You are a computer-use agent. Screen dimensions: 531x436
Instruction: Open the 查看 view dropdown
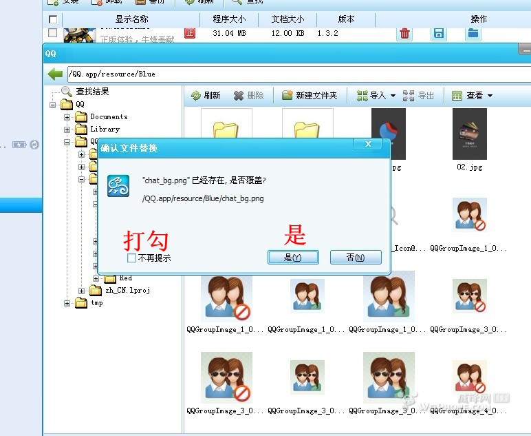473,96
